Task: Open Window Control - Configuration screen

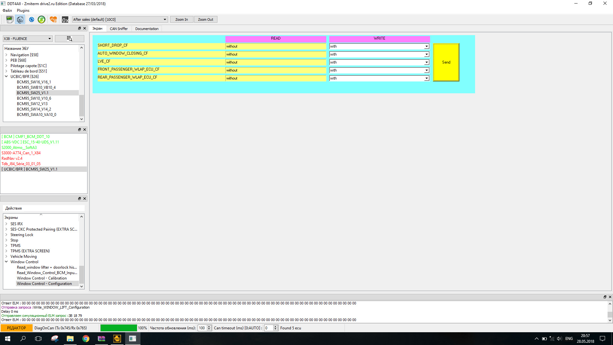Action: [44, 283]
